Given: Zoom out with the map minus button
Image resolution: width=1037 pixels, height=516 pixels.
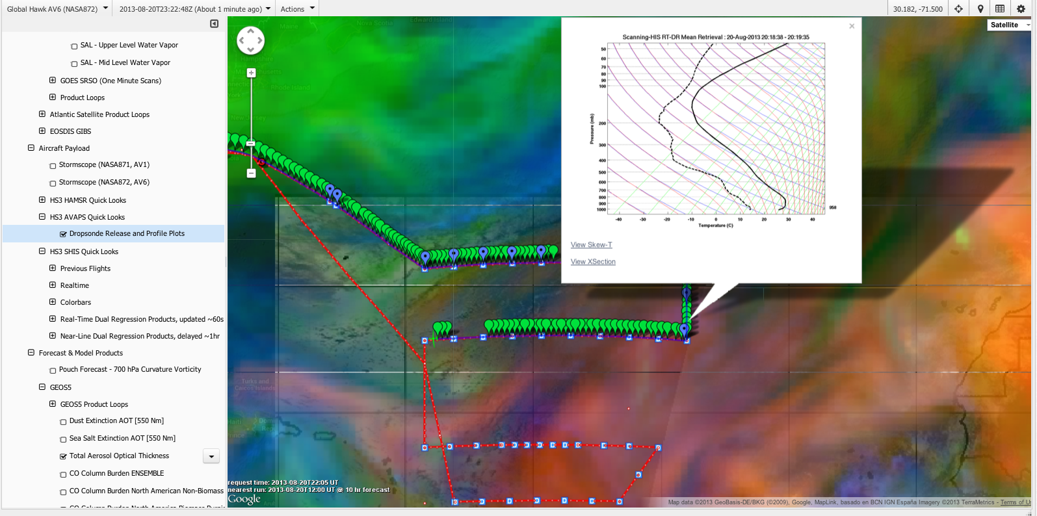Looking at the screenshot, I should pyautogui.click(x=251, y=173).
